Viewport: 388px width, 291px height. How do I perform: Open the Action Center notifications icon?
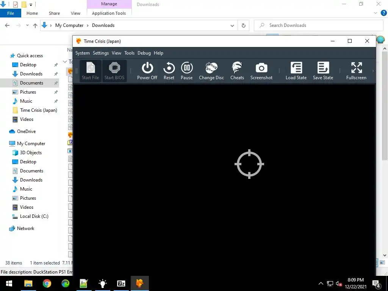click(x=376, y=284)
